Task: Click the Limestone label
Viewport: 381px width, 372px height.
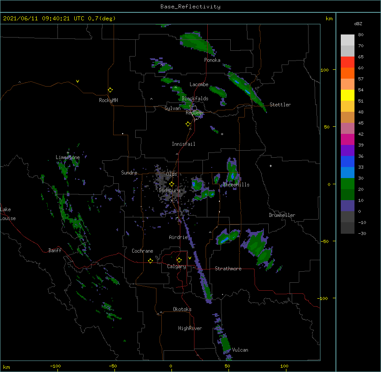Action: 68,157
